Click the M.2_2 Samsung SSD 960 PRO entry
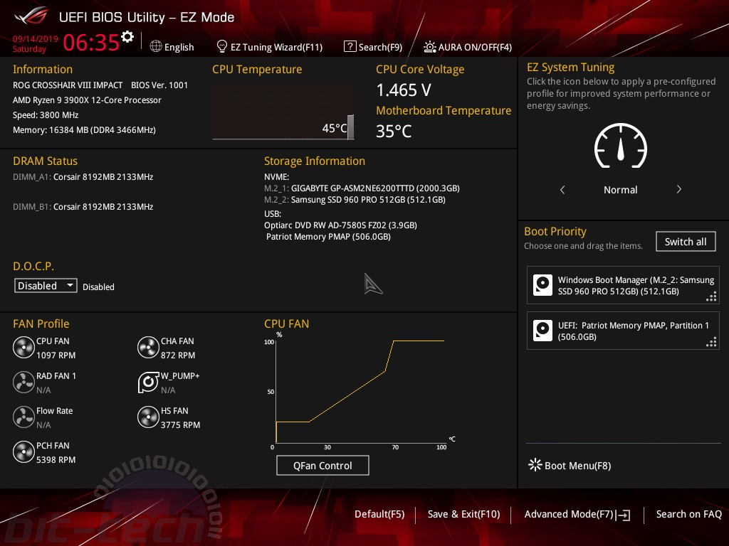 coord(355,200)
